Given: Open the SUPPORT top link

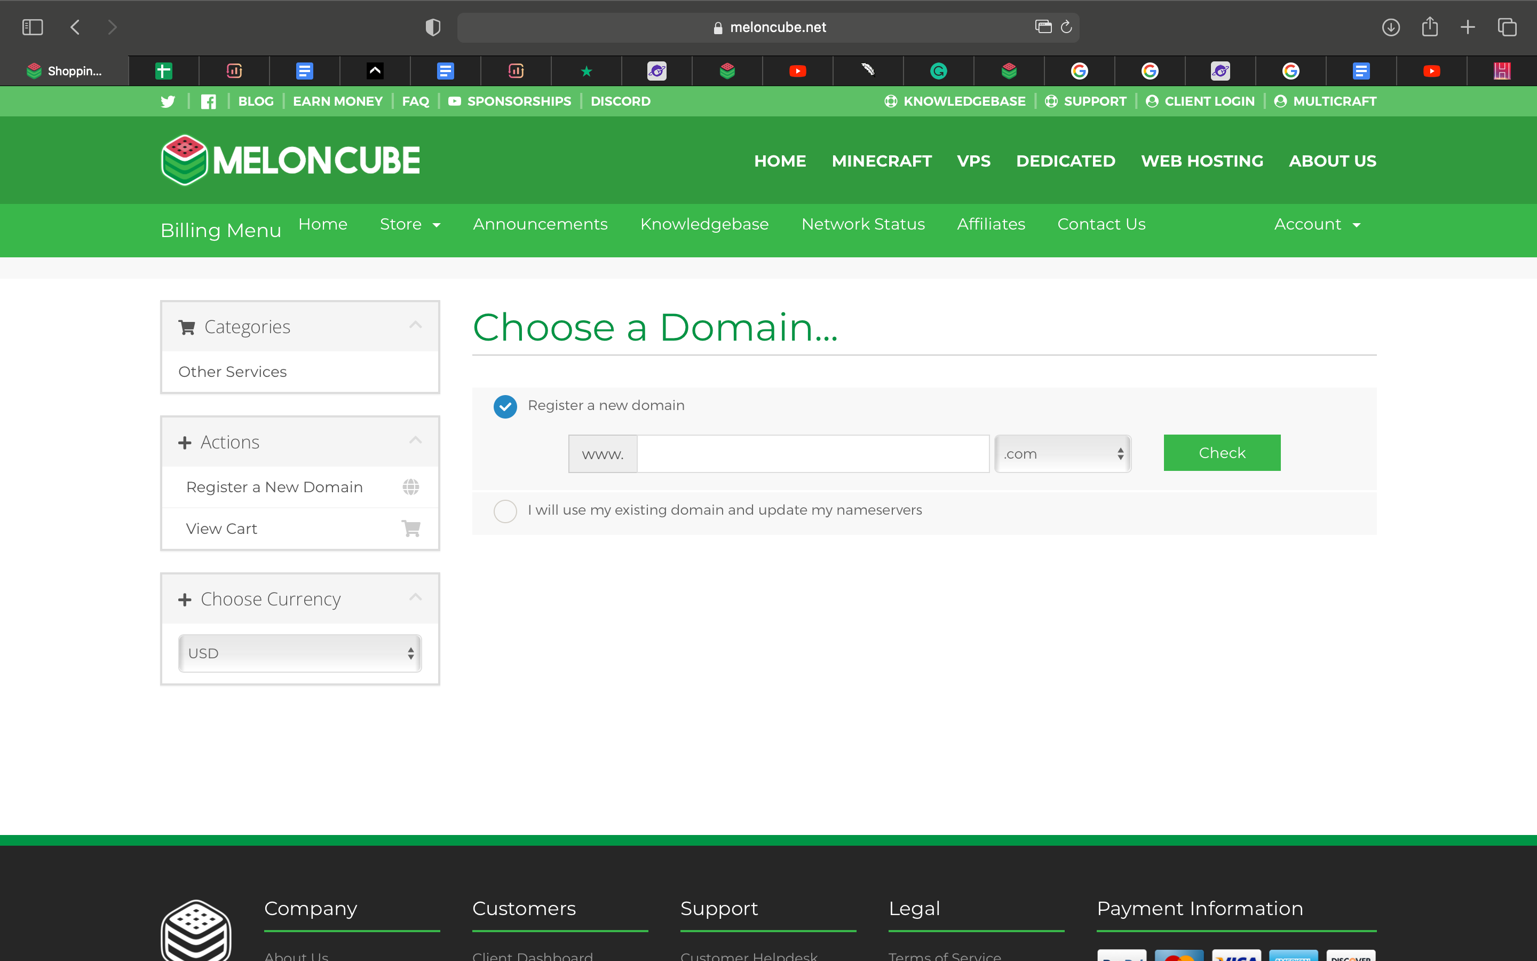Looking at the screenshot, I should click(1086, 101).
